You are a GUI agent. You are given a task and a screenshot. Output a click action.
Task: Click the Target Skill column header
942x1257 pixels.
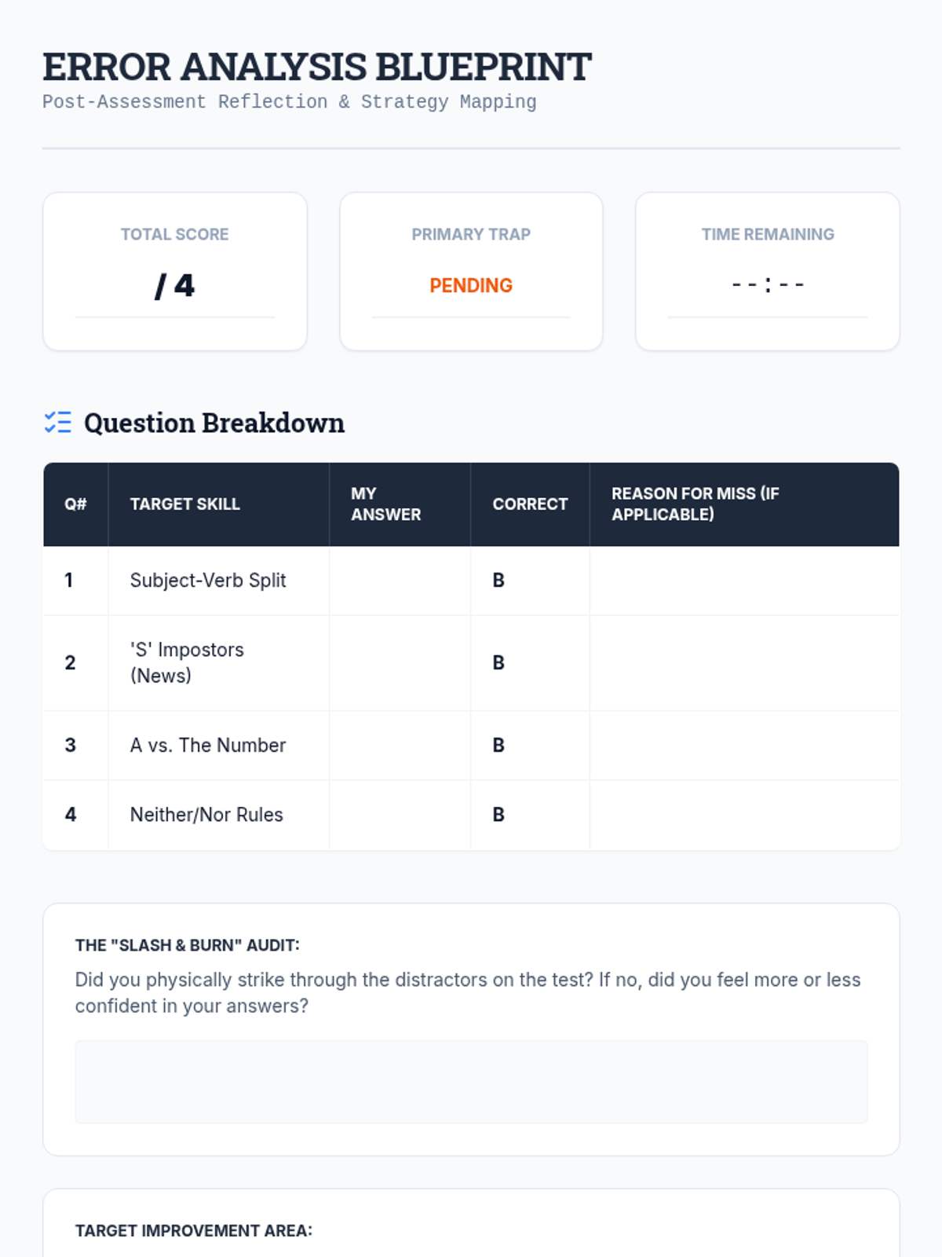pos(185,504)
